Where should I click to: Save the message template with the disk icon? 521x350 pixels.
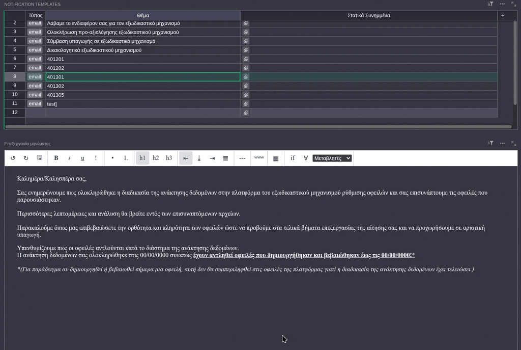click(39, 158)
